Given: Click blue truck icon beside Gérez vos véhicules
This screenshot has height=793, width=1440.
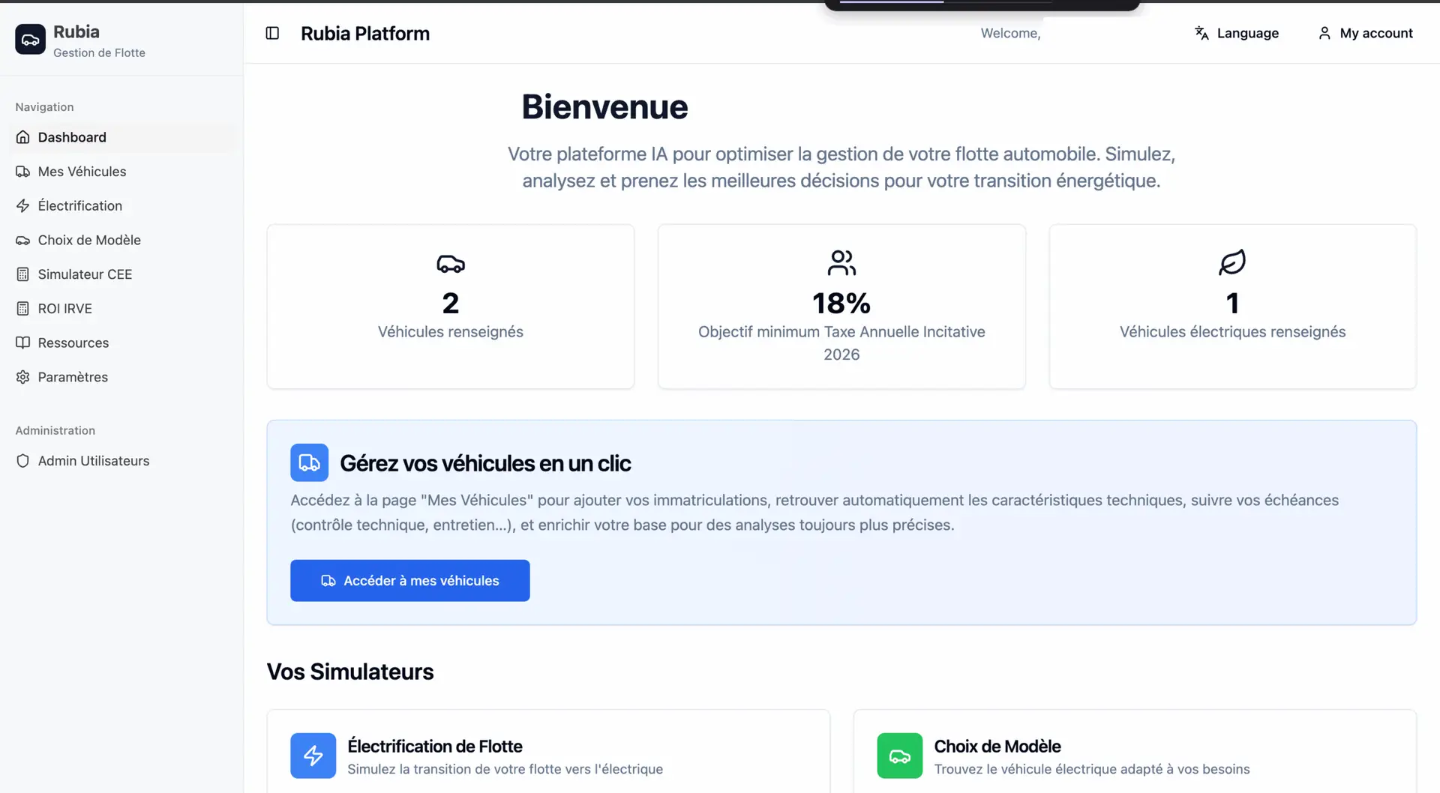Looking at the screenshot, I should click(310, 462).
